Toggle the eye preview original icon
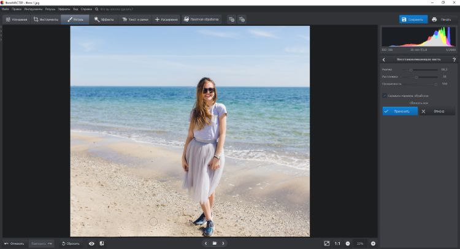Screen dimensions: 460x249 click(x=91, y=243)
